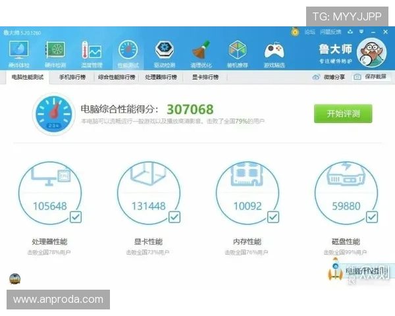This screenshot has height=316, width=395.
Task: Click the speedometer gauge icon
Action: [x=54, y=114]
